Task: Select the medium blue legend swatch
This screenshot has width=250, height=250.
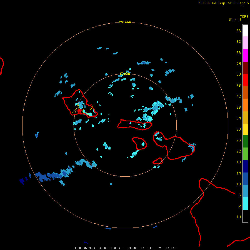Action: 245,179
